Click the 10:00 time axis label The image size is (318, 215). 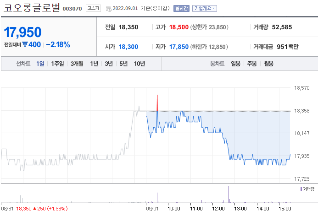[x=174, y=209]
